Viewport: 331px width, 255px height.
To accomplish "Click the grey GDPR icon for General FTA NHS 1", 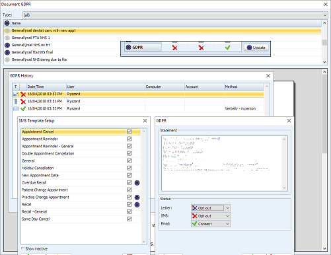I will (7, 38).
